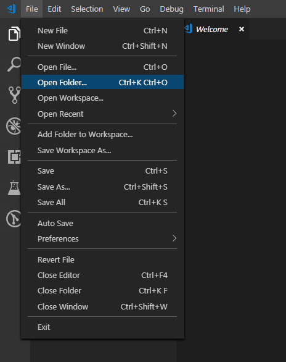This screenshot has width=286, height=362.
Task: Open the Explorer view in the activity bar
Action: tap(14, 34)
